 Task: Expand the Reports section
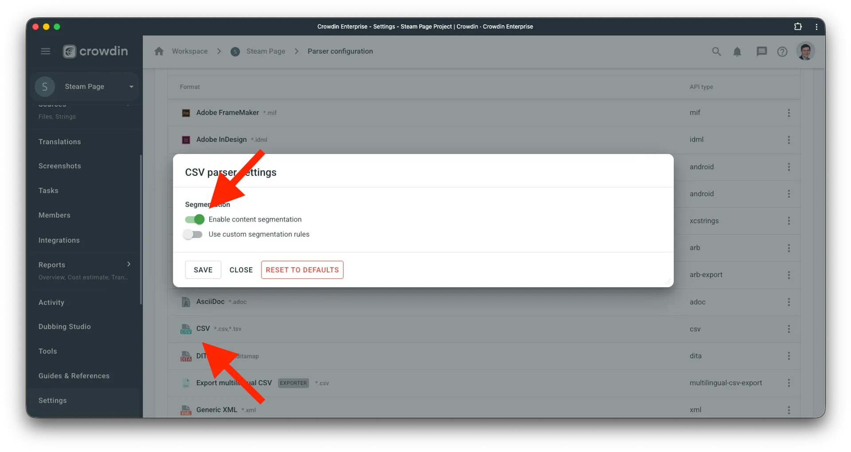tap(129, 264)
